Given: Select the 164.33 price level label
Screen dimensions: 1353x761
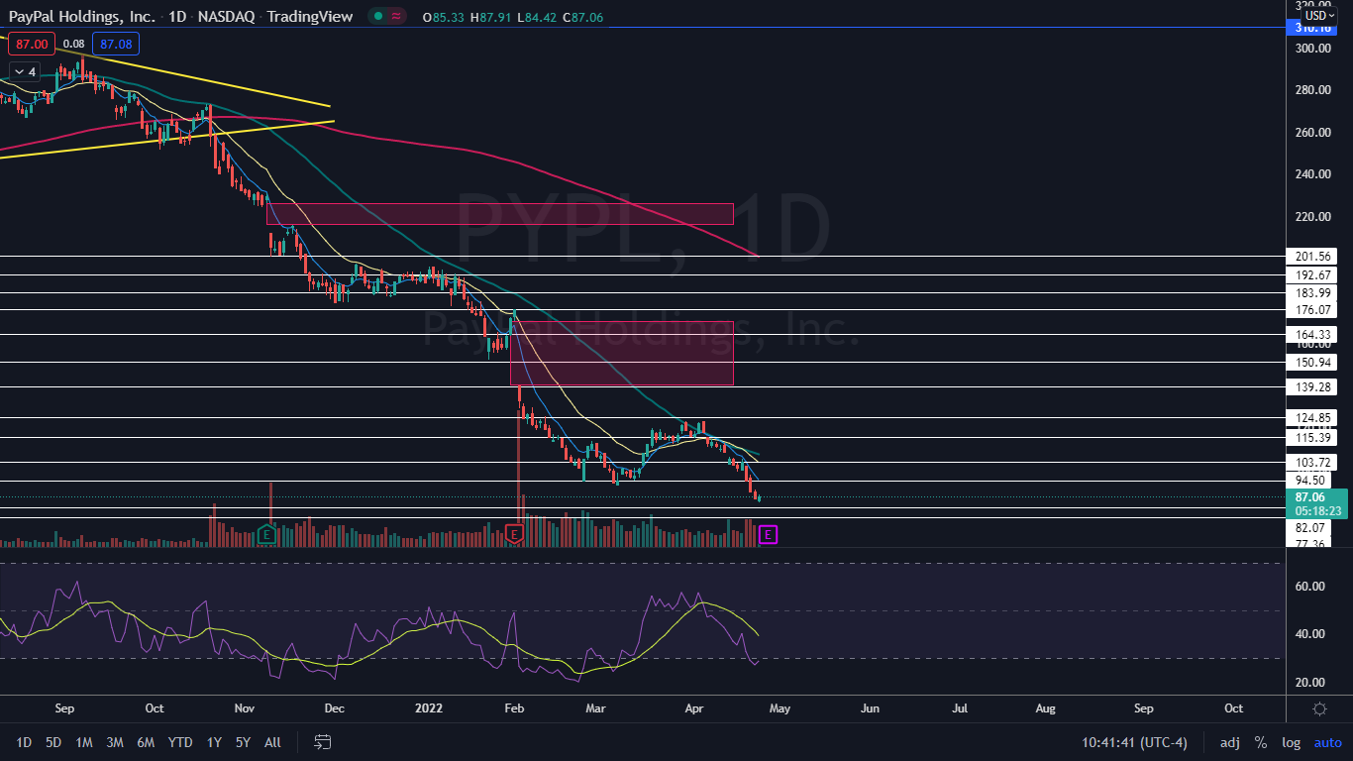Looking at the screenshot, I should [1312, 335].
